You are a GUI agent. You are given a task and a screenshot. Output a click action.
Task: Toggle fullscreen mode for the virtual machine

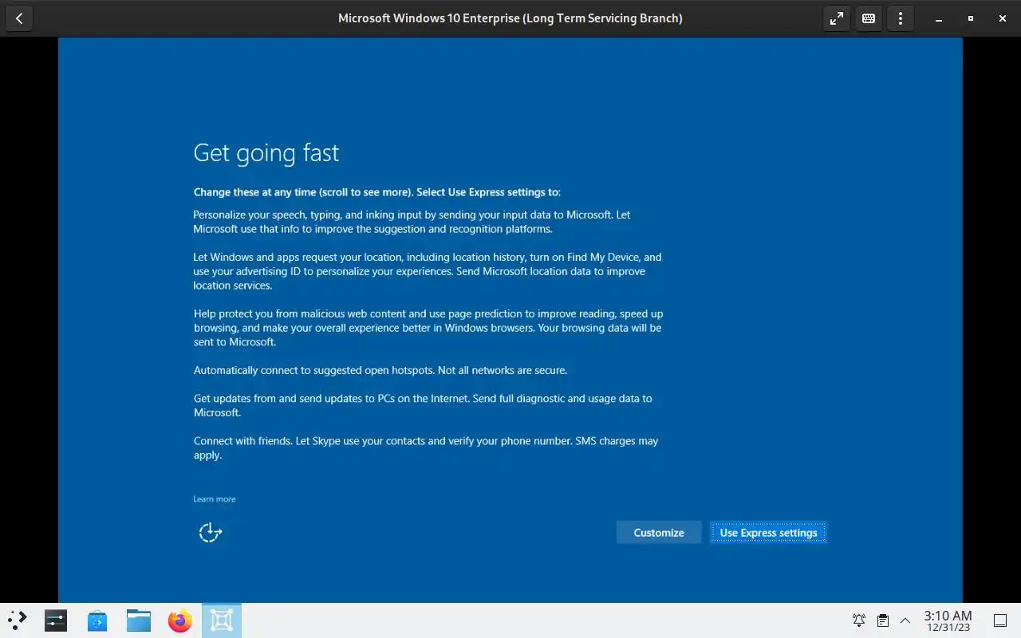coord(837,18)
